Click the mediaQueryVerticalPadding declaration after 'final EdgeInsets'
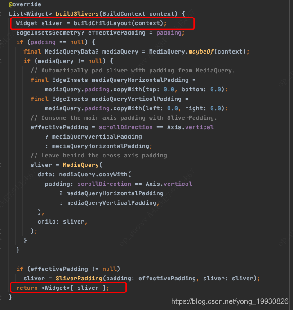This screenshot has height=310, width=293. pyautogui.click(x=137, y=99)
